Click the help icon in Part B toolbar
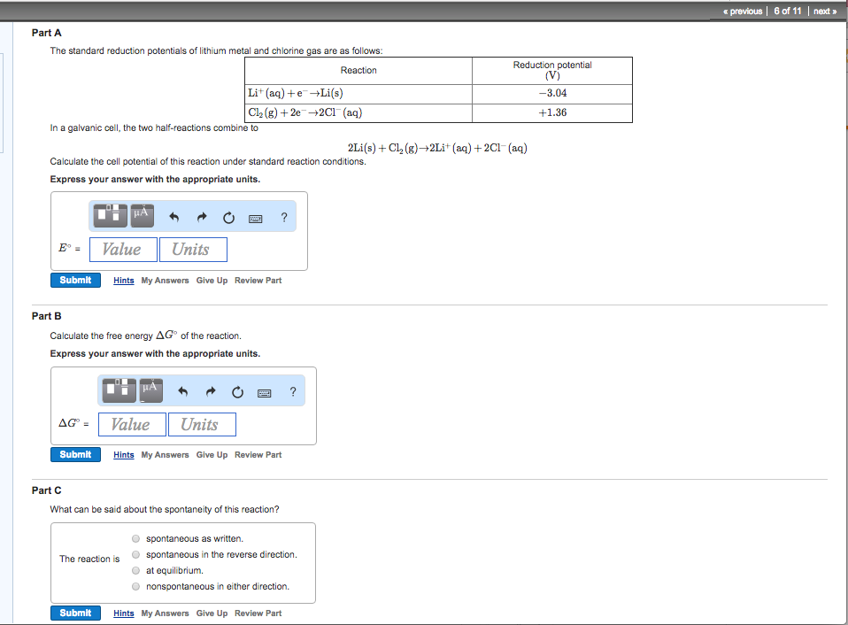848x625 pixels. (292, 391)
